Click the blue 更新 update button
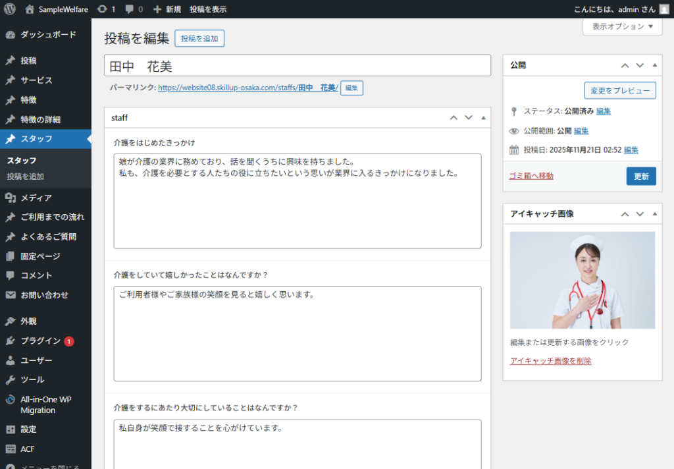 [x=640, y=176]
